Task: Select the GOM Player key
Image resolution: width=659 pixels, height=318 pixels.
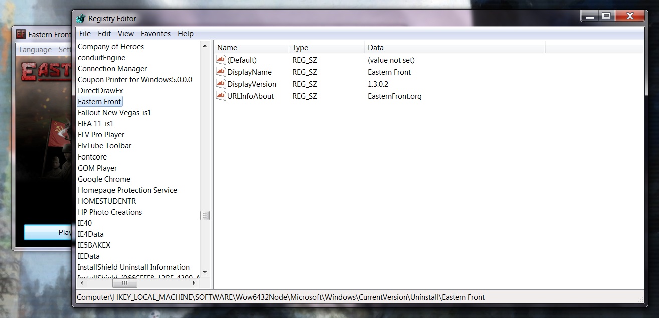Action: click(97, 168)
